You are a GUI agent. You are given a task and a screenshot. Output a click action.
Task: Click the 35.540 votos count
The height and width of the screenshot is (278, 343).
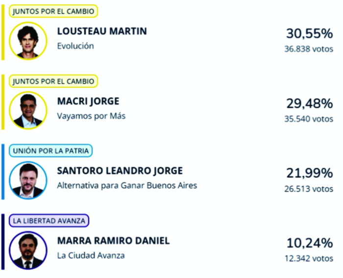click(x=309, y=119)
